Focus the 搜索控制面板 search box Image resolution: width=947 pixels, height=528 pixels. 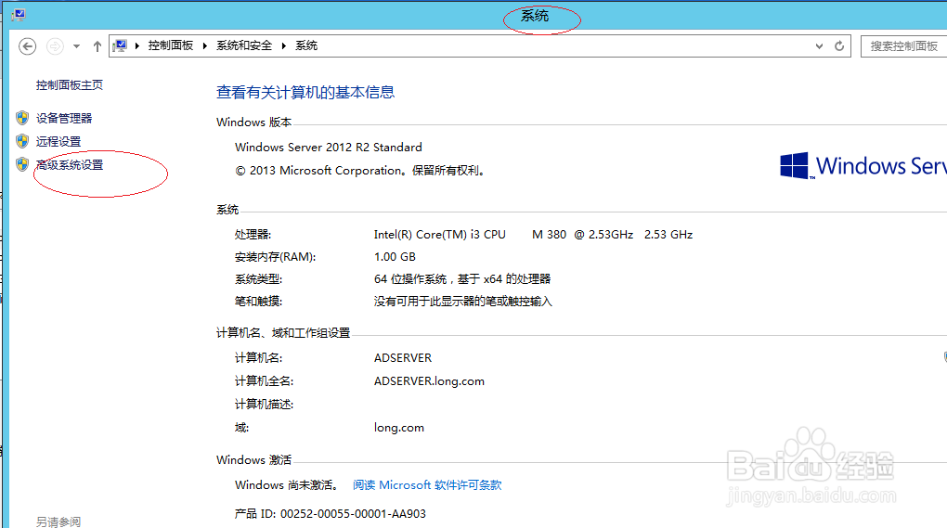(x=904, y=45)
